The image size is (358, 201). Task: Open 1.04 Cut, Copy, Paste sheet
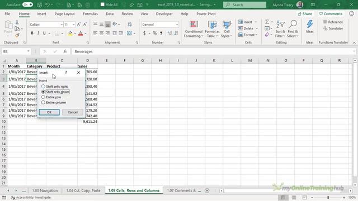point(83,190)
